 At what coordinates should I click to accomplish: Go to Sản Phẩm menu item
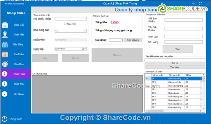click(19, 54)
